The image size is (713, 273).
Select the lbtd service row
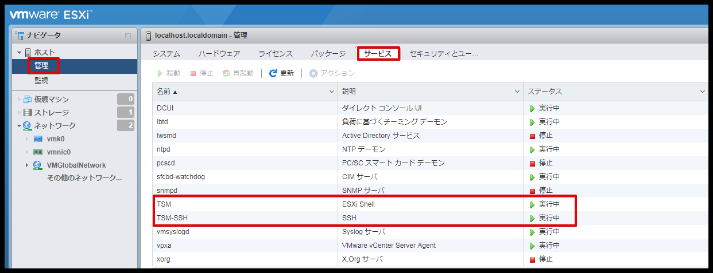430,122
